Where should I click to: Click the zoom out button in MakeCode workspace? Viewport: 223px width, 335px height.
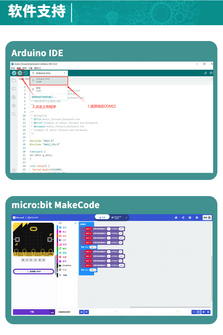click(x=204, y=312)
